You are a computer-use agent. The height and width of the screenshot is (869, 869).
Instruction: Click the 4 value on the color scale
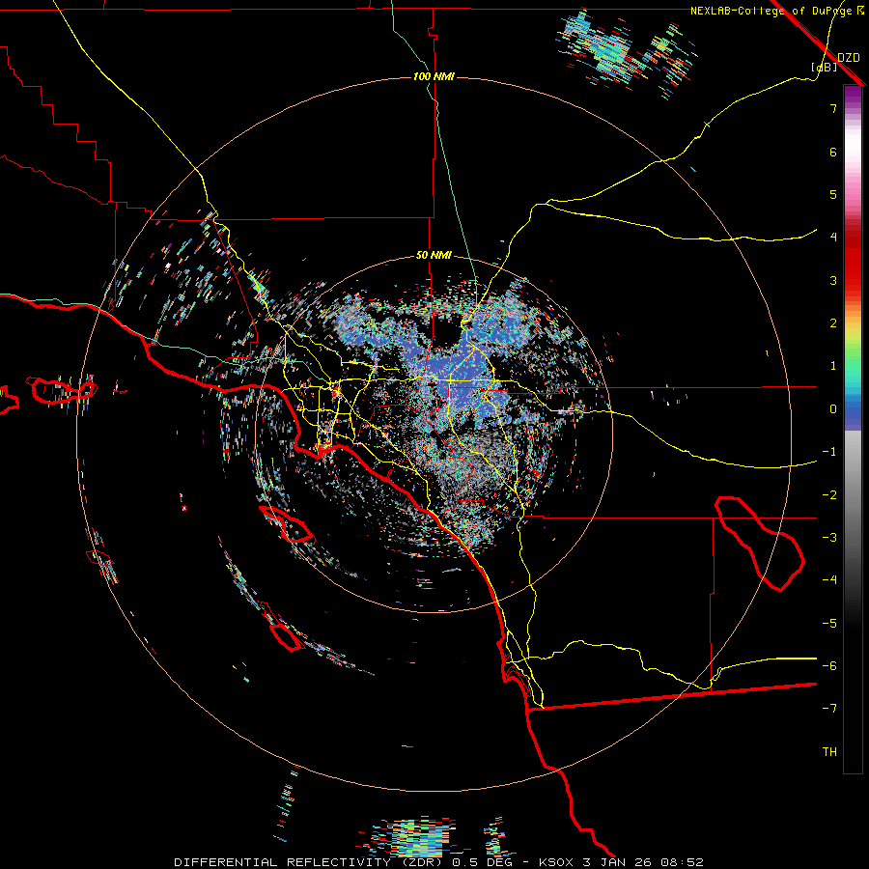833,238
